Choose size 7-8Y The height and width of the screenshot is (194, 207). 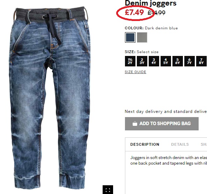[x=201, y=61]
